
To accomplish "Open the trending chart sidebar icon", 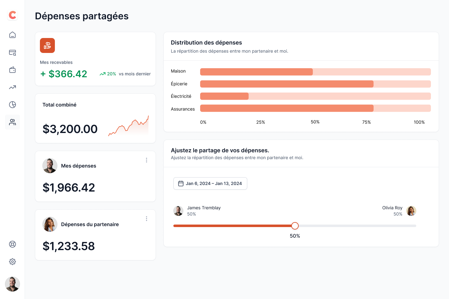I will (12, 87).
